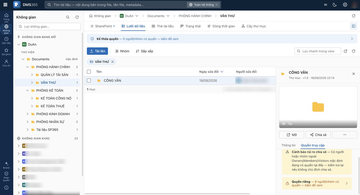Click Nhóm grouping button
The image size is (360, 195).
[122, 51]
